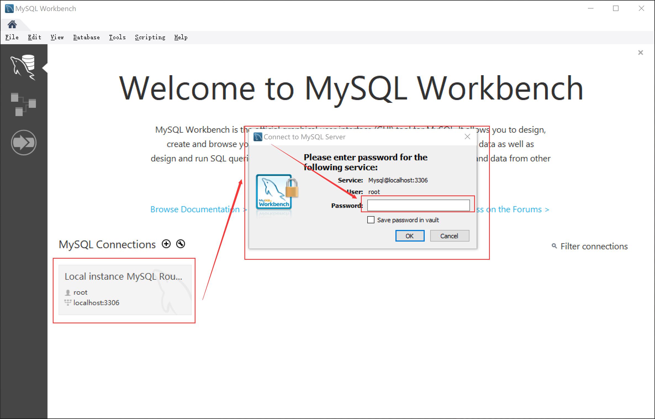Close the welcome panel with X icon
The width and height of the screenshot is (655, 419).
640,53
